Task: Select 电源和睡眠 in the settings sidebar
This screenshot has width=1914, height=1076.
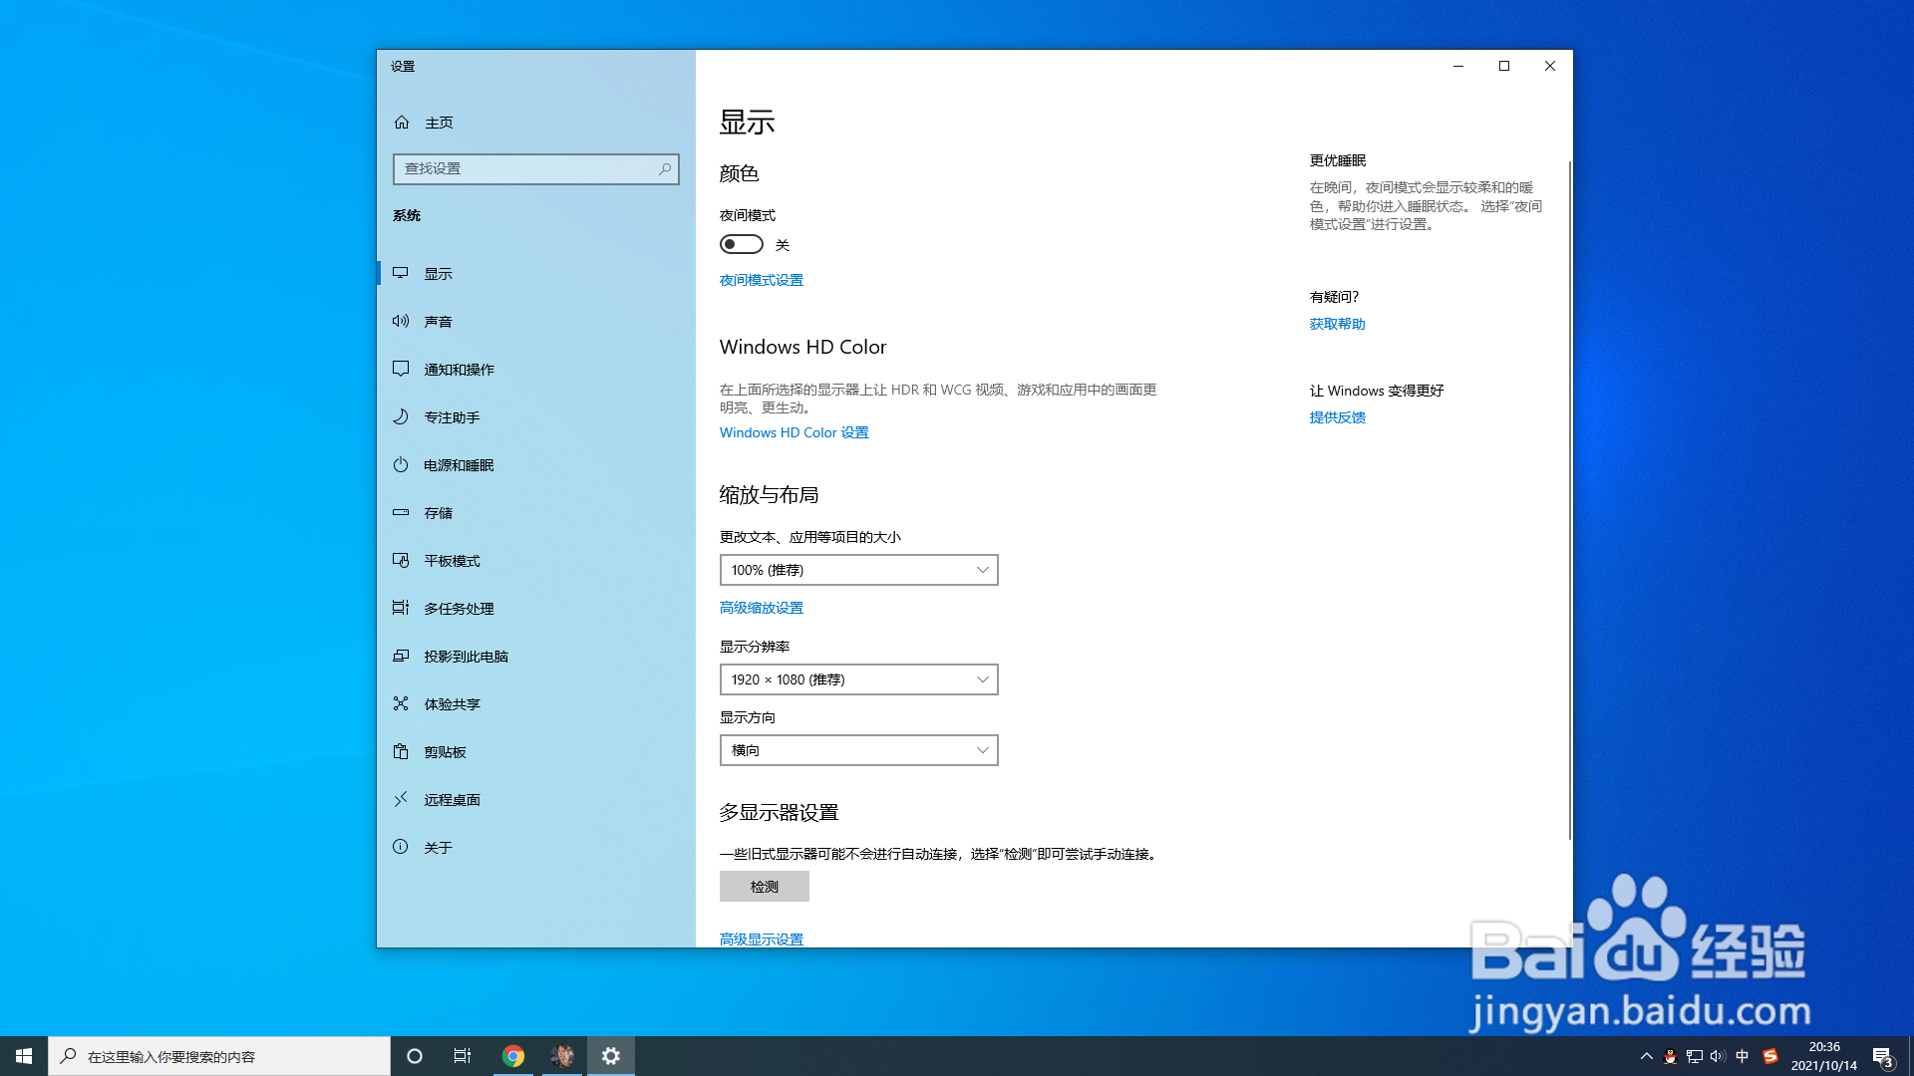Action: click(536, 464)
